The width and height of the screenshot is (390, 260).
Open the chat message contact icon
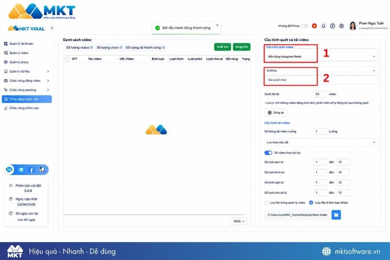point(21,170)
